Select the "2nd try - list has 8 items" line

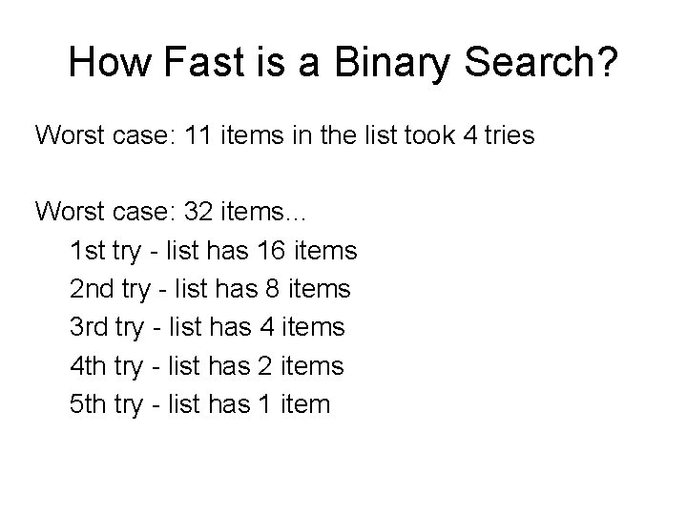[x=210, y=289]
